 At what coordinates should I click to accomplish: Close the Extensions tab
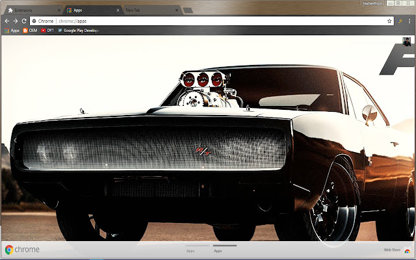tap(59, 10)
